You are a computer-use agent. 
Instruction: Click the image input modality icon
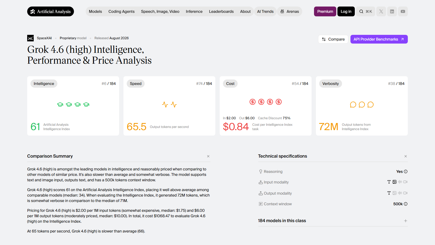[x=394, y=182]
